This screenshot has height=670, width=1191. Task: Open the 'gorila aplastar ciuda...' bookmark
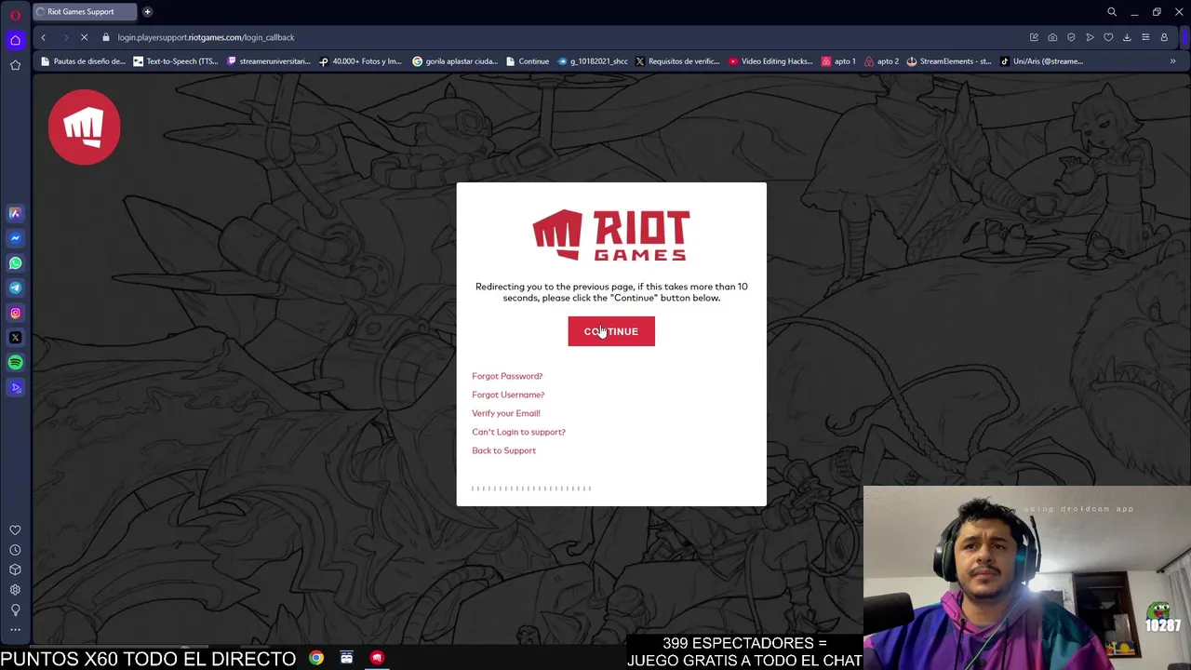[x=455, y=61]
